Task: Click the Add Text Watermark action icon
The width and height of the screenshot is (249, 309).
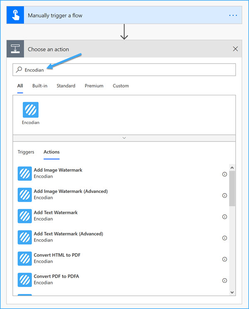Action: (24, 216)
